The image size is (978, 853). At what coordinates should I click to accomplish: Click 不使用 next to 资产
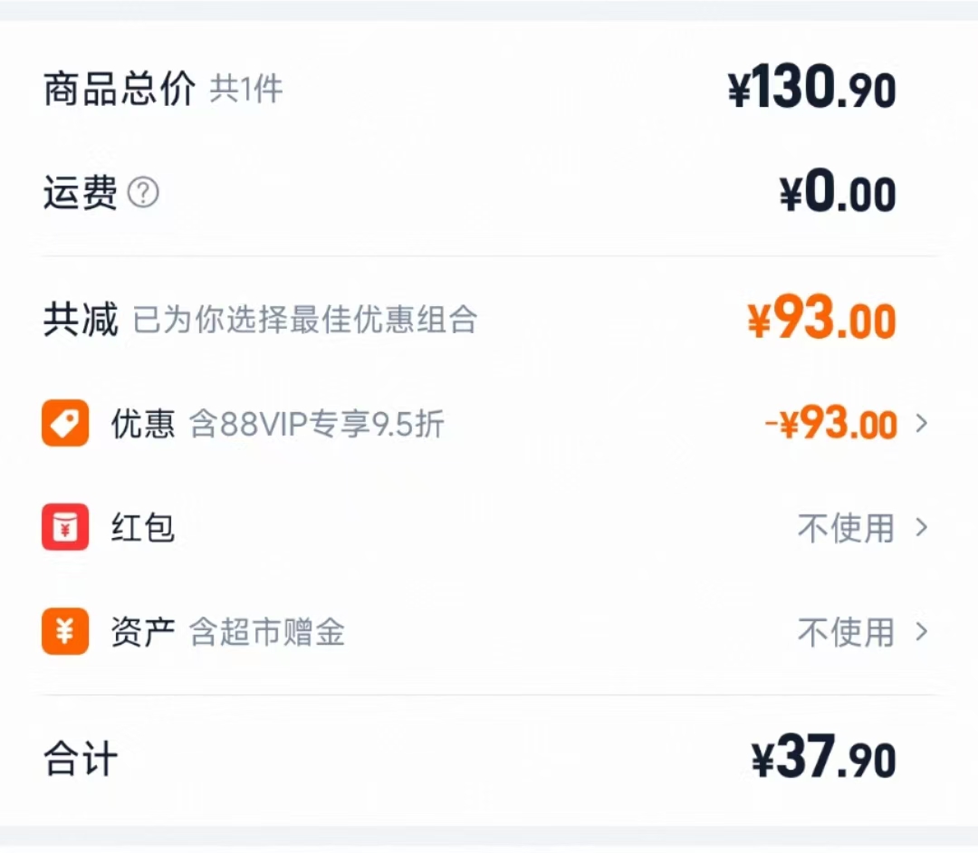tap(847, 633)
